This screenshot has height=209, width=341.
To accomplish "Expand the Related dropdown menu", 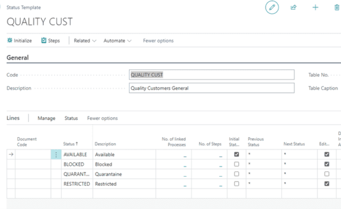I will point(85,41).
